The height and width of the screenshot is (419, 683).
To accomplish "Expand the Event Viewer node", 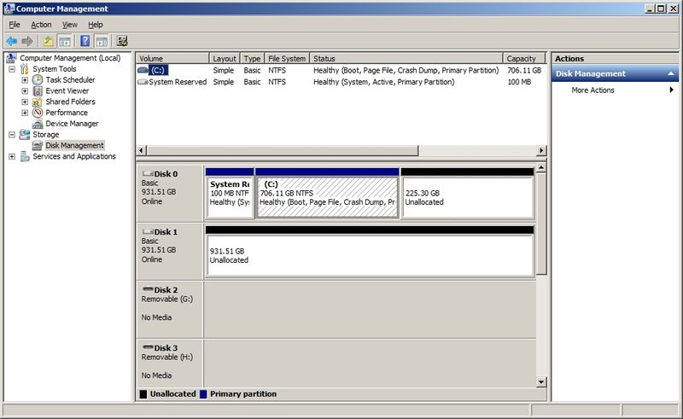I will pos(25,90).
